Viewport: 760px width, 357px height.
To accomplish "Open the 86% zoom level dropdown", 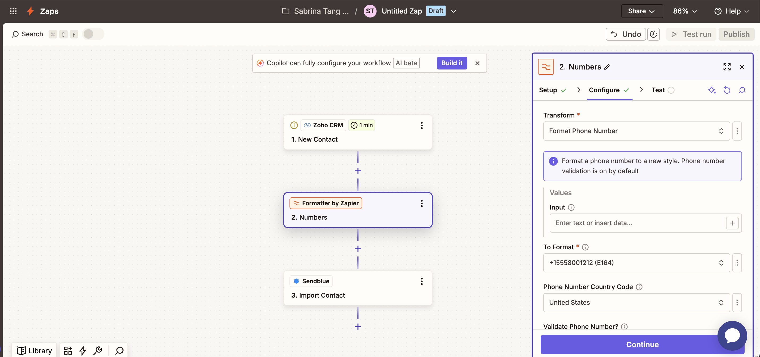I will 685,11.
